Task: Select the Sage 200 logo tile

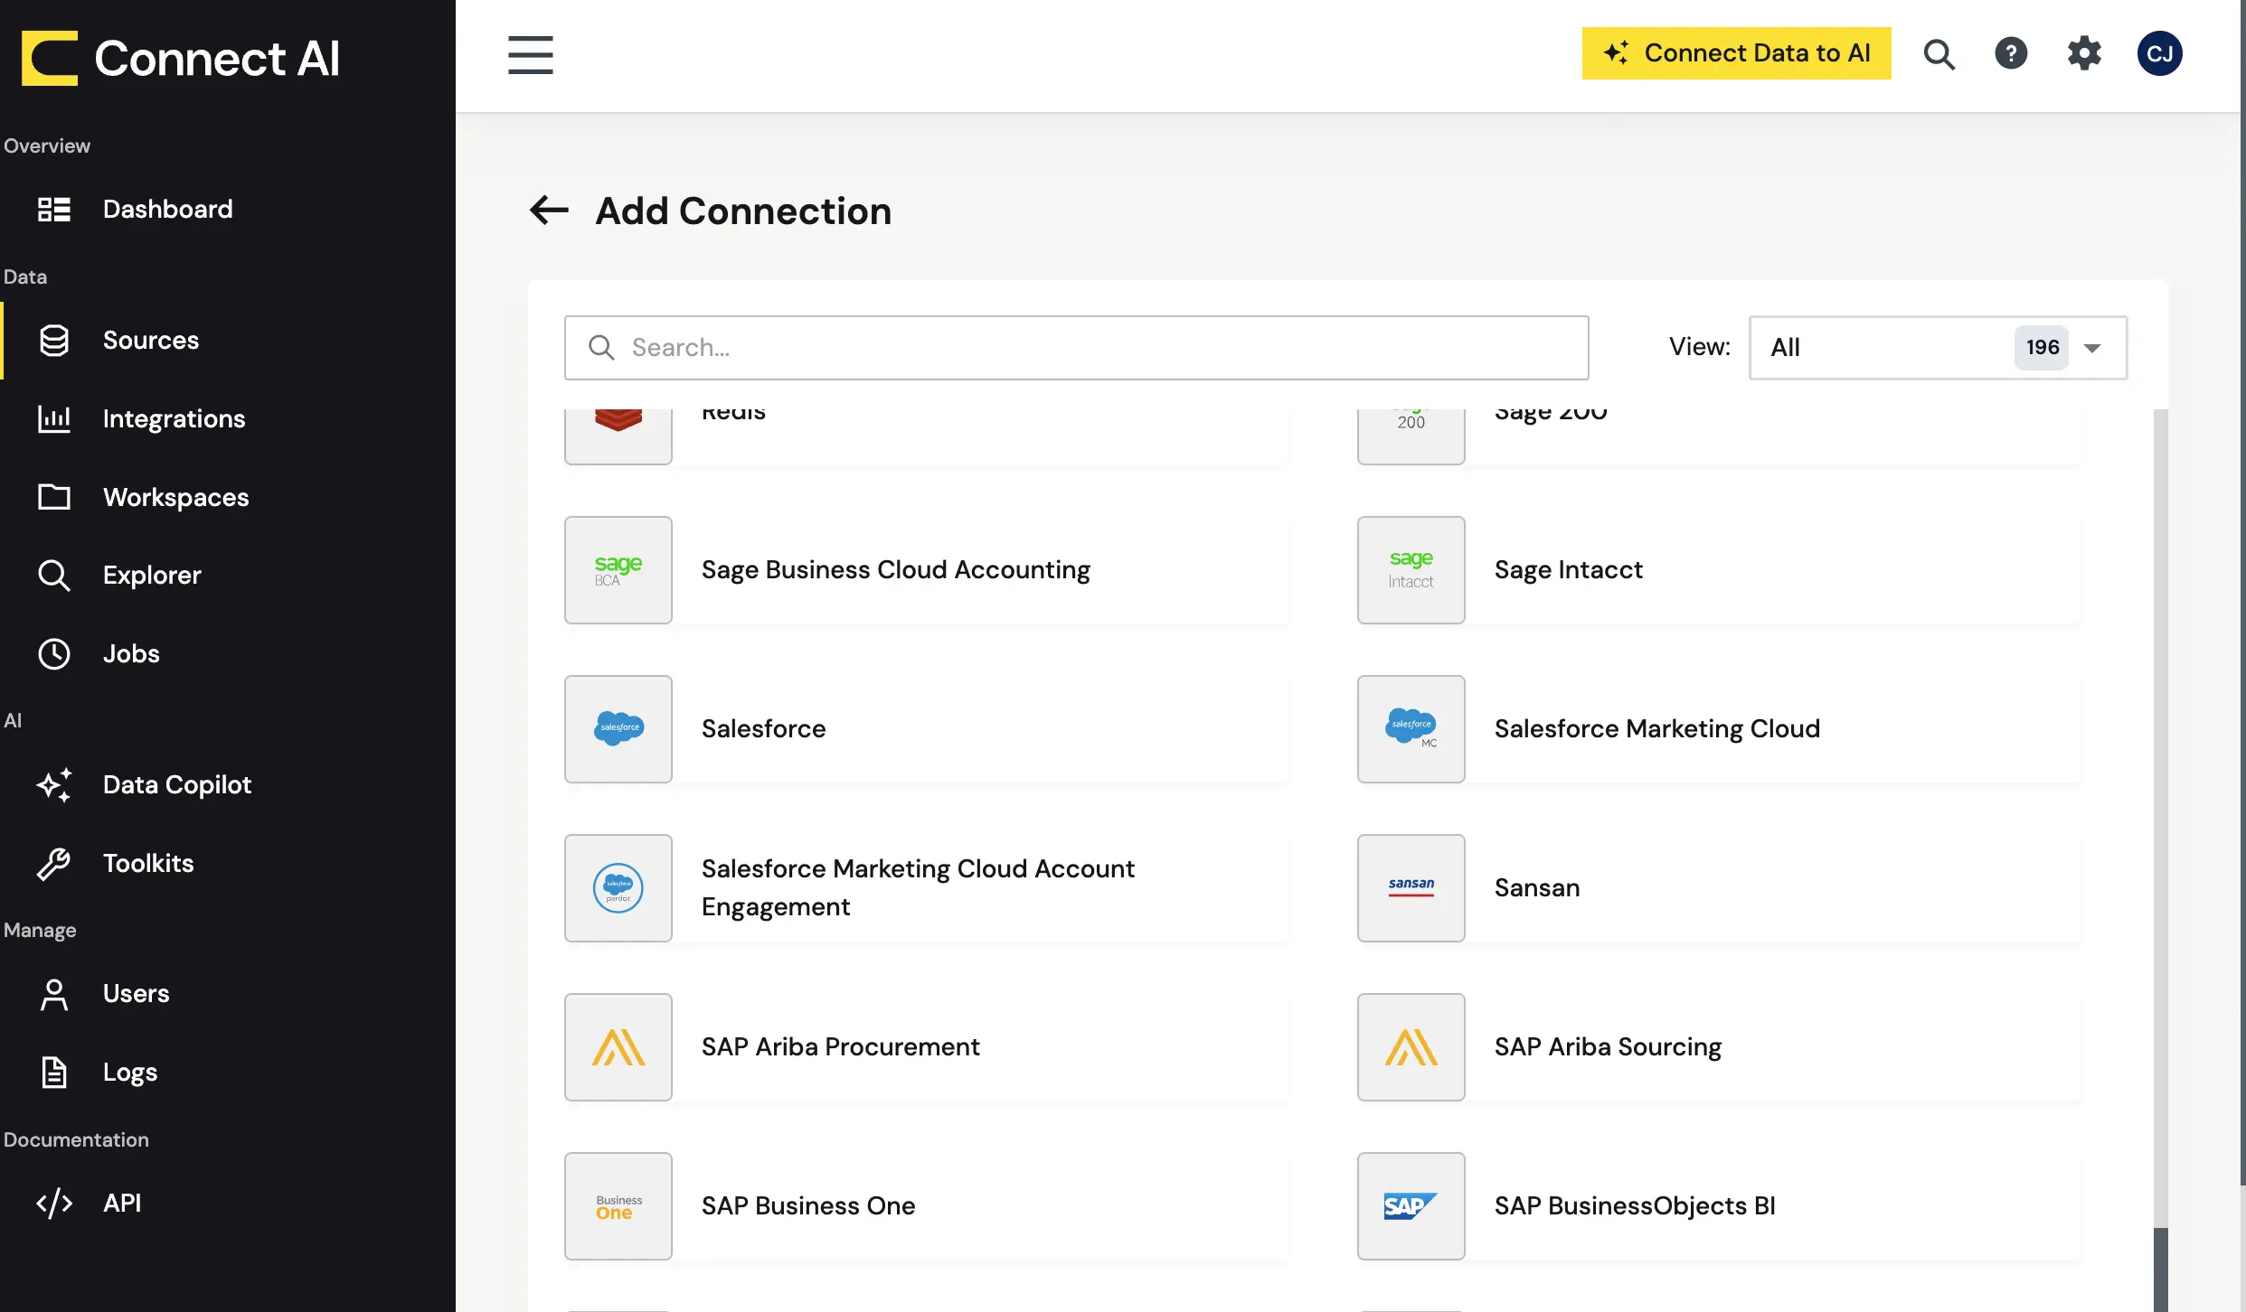Action: [1411, 436]
